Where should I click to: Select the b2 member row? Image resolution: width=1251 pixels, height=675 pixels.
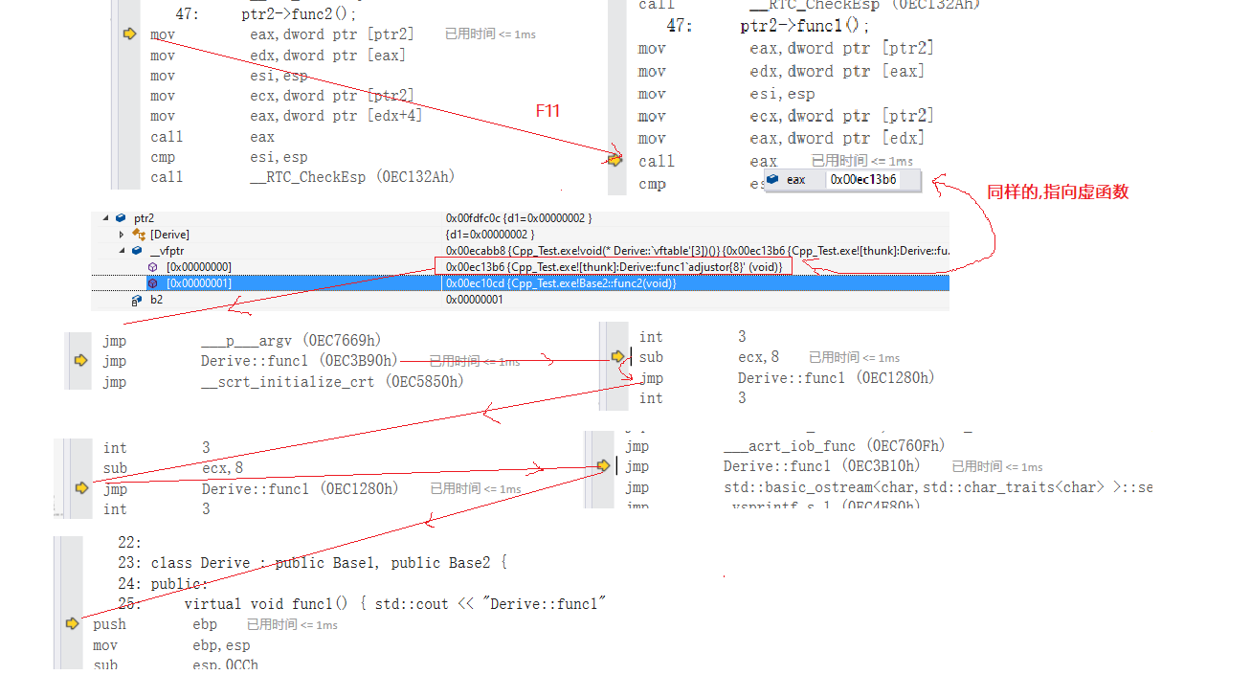520,300
